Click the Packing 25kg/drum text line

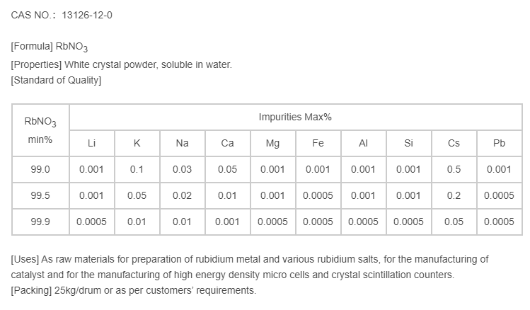134,291
